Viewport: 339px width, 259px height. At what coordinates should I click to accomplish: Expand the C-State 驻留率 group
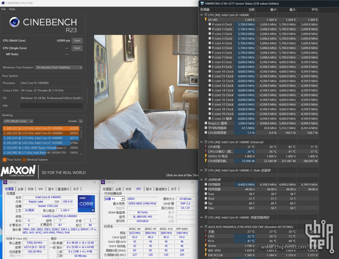201,170
